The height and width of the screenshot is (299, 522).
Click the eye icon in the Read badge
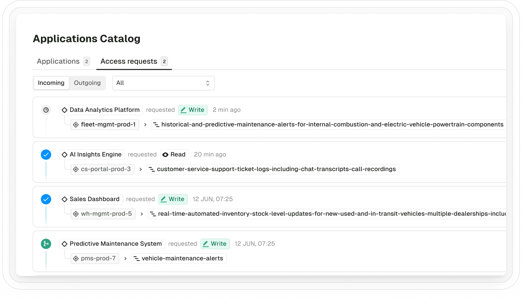tap(166, 154)
